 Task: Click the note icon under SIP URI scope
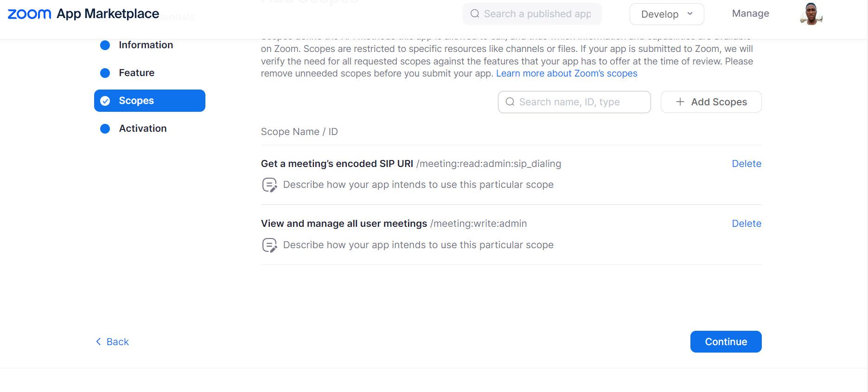coord(269,185)
